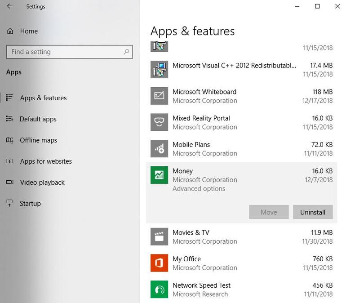346x303 pixels.
Task: Click the Home house icon
Action: pyautogui.click(x=10, y=31)
